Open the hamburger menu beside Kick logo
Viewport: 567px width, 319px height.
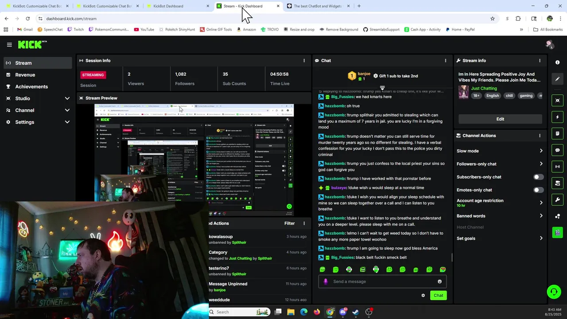(x=9, y=45)
